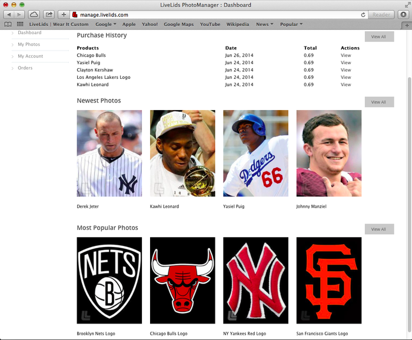Click the Brooklyn Nets Logo caption
412x340 pixels.
coord(96,334)
